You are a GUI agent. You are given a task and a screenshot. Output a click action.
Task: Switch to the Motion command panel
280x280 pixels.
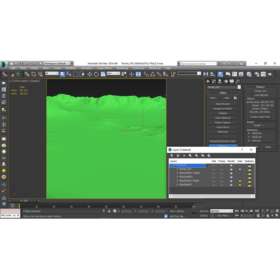[x=226, y=81]
